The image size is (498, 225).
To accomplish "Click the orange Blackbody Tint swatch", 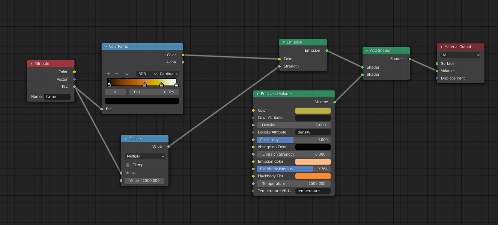I will click(x=313, y=176).
